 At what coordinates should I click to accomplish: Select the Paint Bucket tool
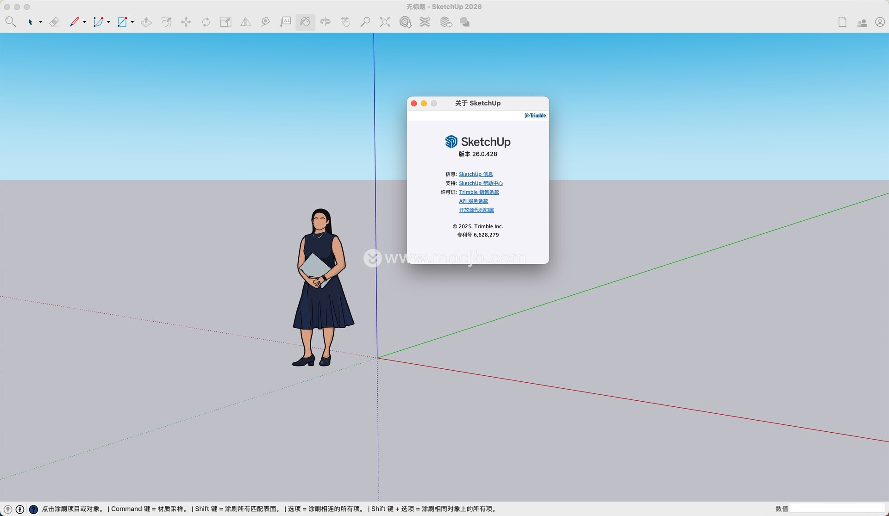tap(305, 22)
